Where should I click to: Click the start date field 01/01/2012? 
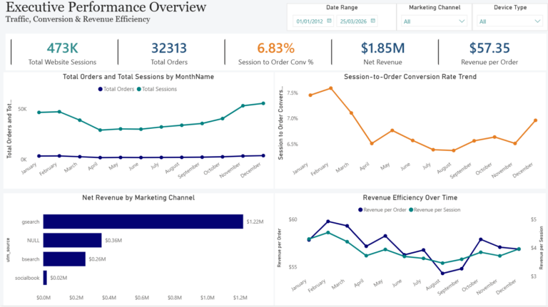click(309, 21)
